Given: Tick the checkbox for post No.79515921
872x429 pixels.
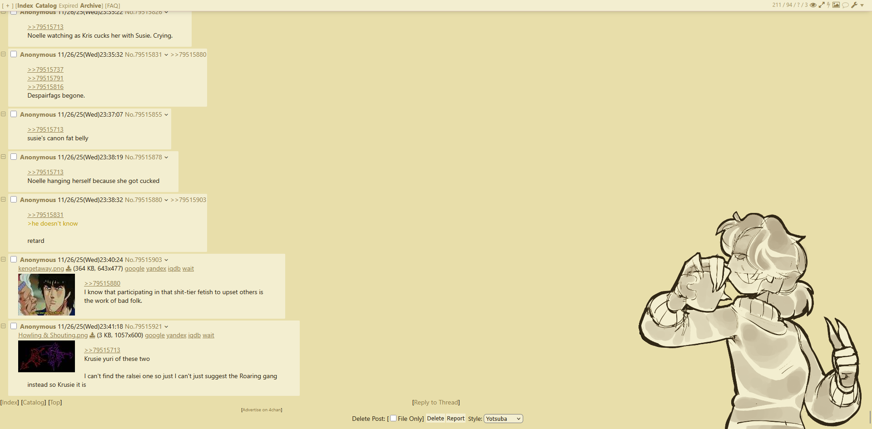Looking at the screenshot, I should (x=14, y=326).
